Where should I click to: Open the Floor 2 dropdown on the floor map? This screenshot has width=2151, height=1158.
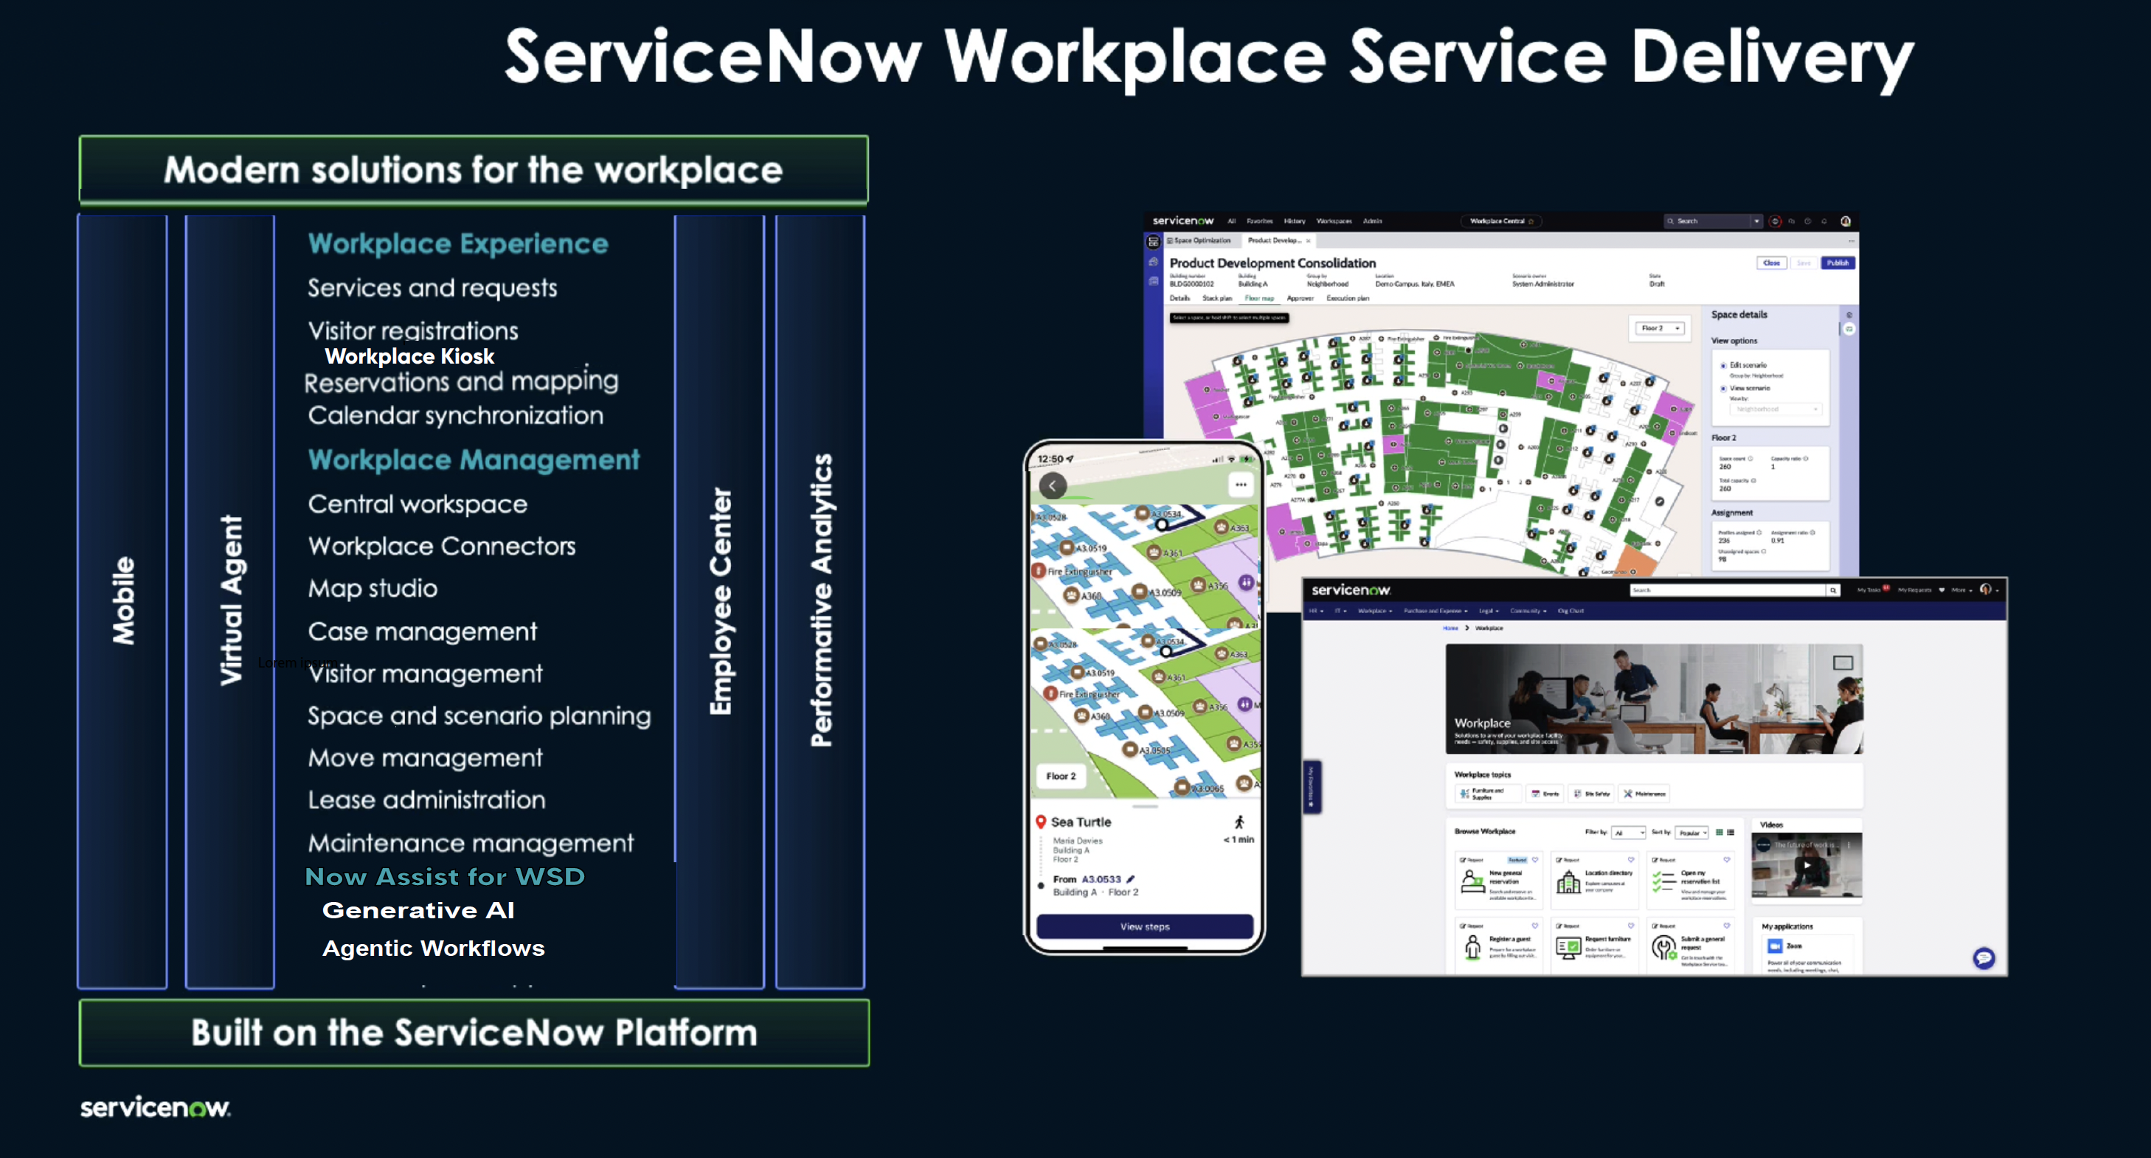[1659, 328]
